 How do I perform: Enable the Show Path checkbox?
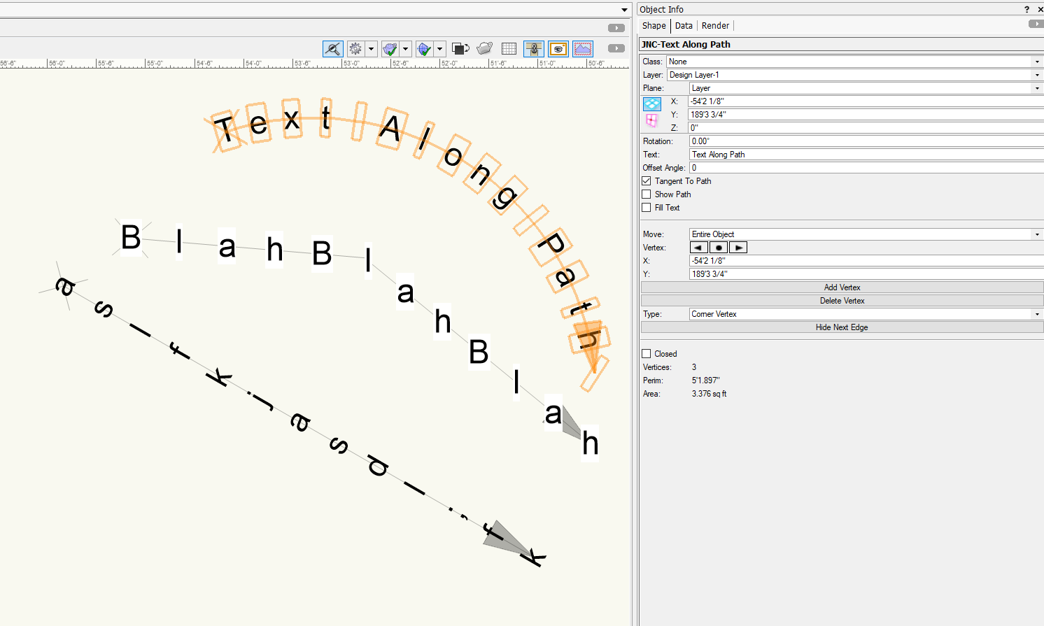(x=647, y=194)
